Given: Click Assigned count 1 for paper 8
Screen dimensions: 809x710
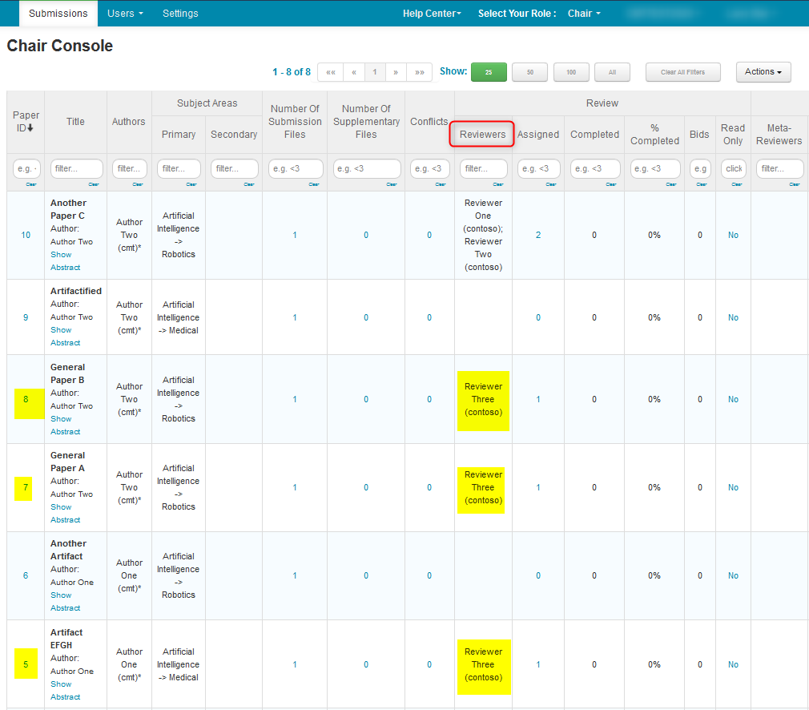Looking at the screenshot, I should point(538,399).
